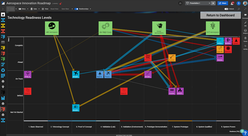The image size is (248, 136).
Task: Open the search magnifier
Action: (239, 9)
